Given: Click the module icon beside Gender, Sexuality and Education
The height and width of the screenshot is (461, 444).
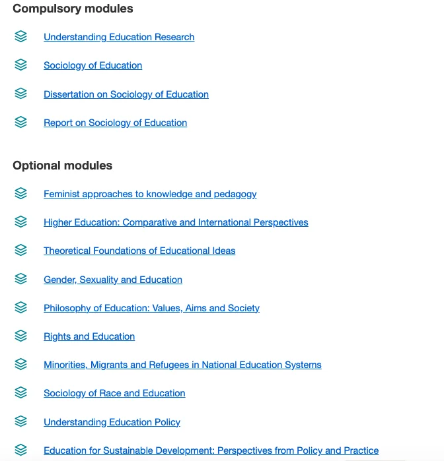Looking at the screenshot, I should 20,279.
